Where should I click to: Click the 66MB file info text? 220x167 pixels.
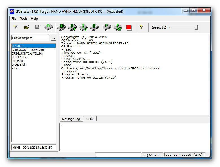32,148
